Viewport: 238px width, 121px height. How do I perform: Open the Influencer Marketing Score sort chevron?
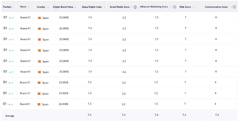[x=170, y=7]
